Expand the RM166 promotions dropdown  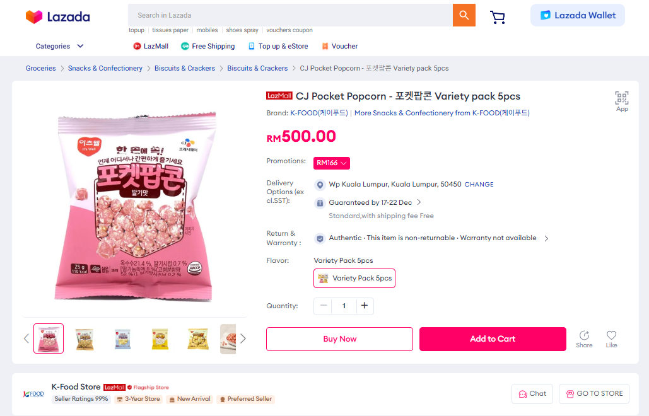[x=332, y=163]
